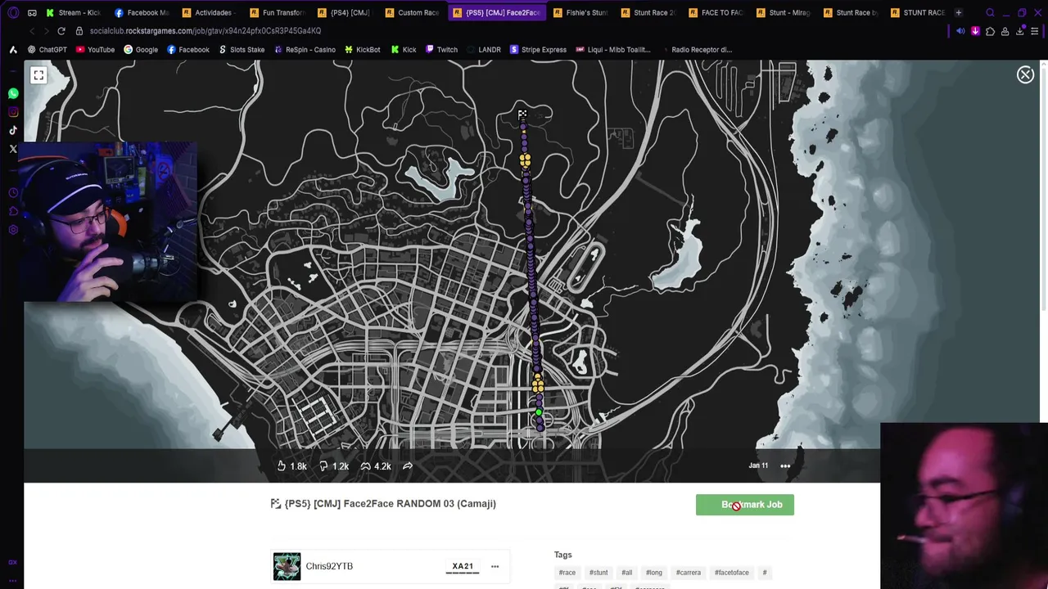Open ReSpin - Casino bookmark
Viewport: 1048px width, 589px height.
coord(305,50)
